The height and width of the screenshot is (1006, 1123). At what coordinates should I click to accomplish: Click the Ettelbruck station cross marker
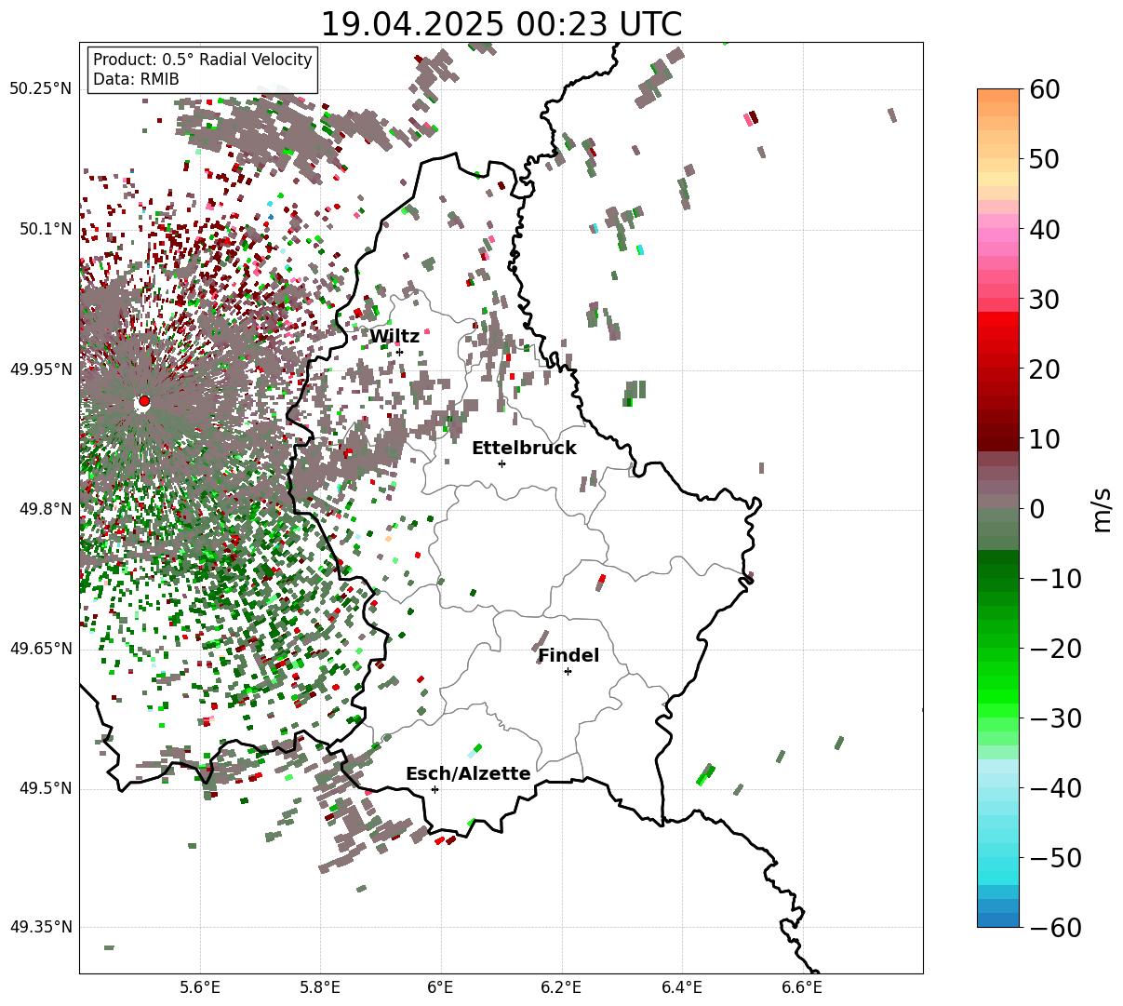[x=501, y=463]
